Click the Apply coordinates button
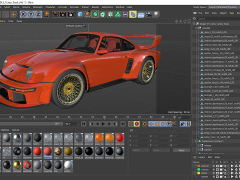Viewport: 240px width, 180px height. (x=181, y=150)
